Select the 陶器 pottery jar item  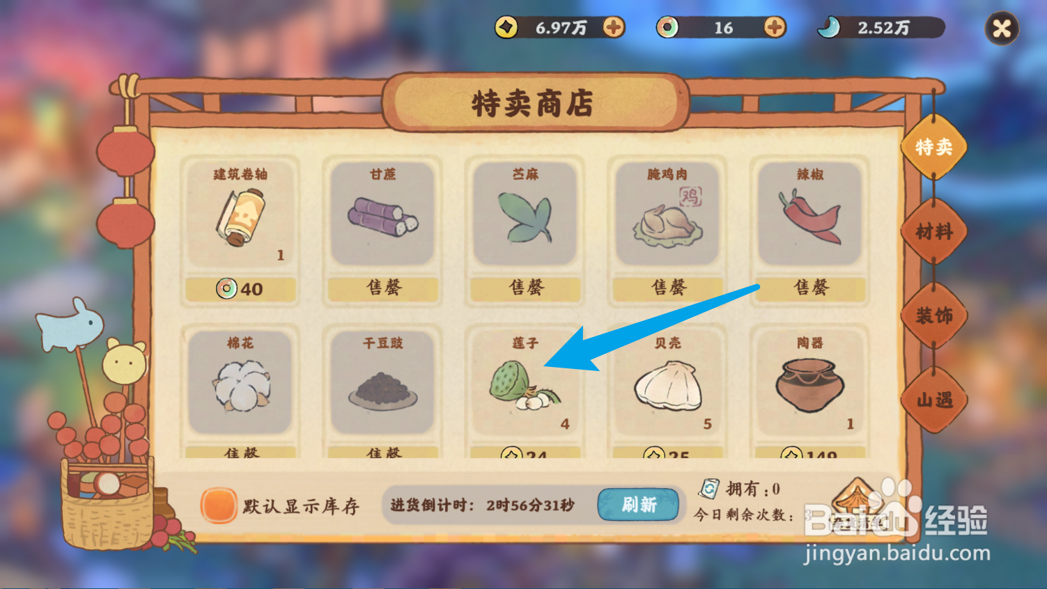click(x=809, y=385)
